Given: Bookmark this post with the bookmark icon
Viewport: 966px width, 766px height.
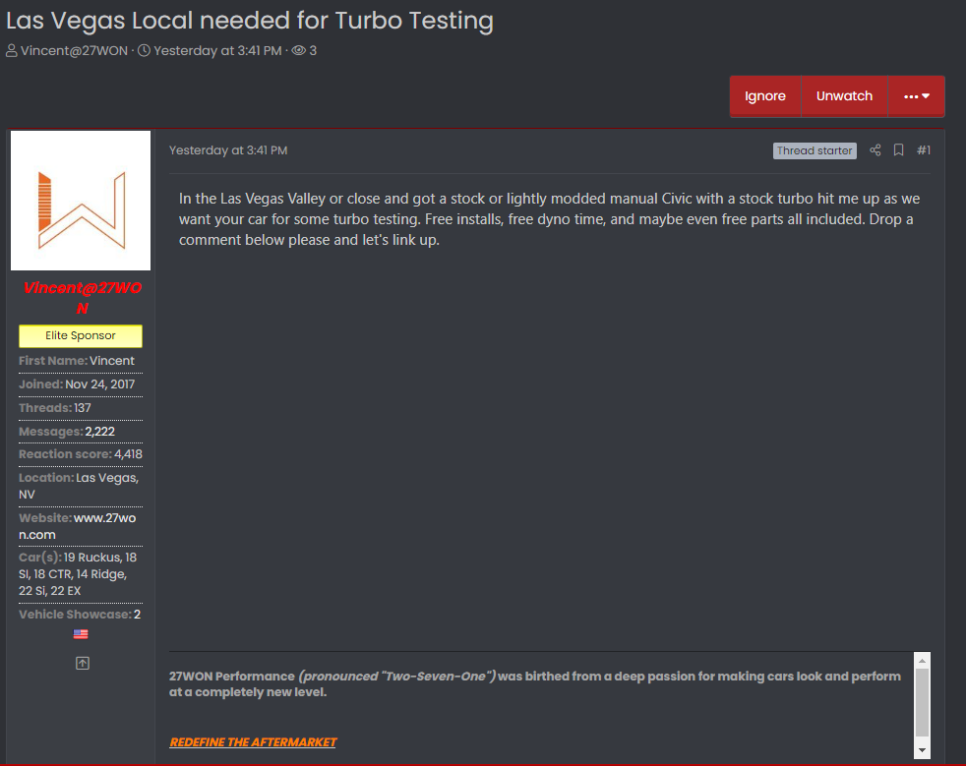Looking at the screenshot, I should pyautogui.click(x=898, y=150).
